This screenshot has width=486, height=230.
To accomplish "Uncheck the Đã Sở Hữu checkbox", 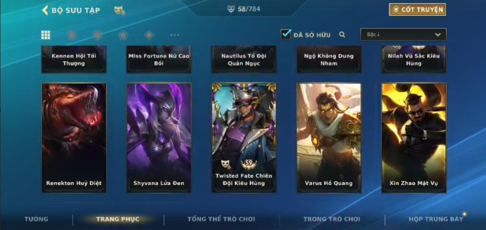I will pyautogui.click(x=286, y=34).
